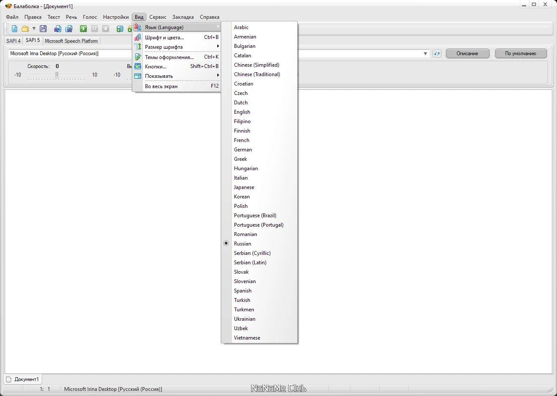Click the Темы оформления icon
557x396 pixels.
[x=138, y=57]
